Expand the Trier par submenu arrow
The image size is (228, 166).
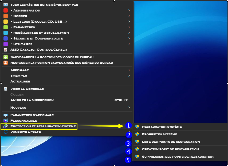[x=129, y=76]
